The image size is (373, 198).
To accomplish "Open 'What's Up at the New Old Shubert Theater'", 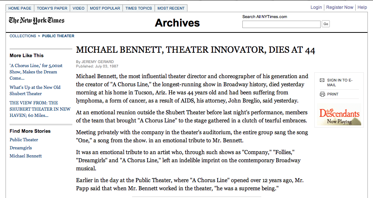I will pyautogui.click(x=35, y=90).
